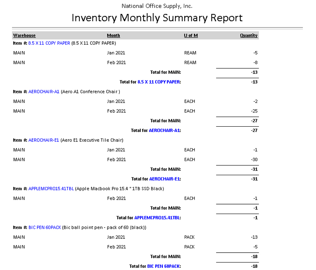Click the REAM unit in the Jan 2021 row
The width and height of the screenshot is (316, 270).
[190, 53]
